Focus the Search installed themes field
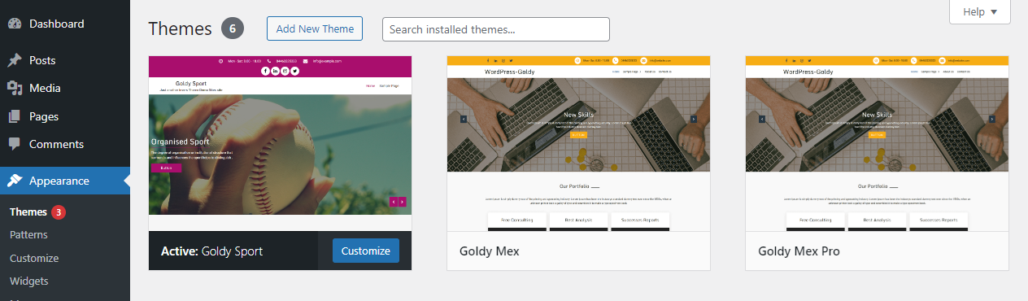The image size is (1028, 301). (x=496, y=29)
